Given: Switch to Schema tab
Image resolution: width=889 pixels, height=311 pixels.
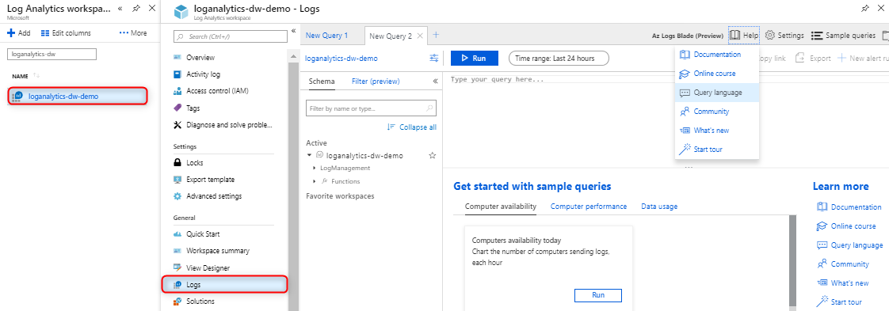Looking at the screenshot, I should (322, 81).
